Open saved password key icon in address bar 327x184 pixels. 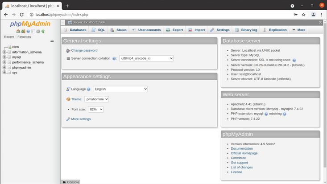pos(295,15)
